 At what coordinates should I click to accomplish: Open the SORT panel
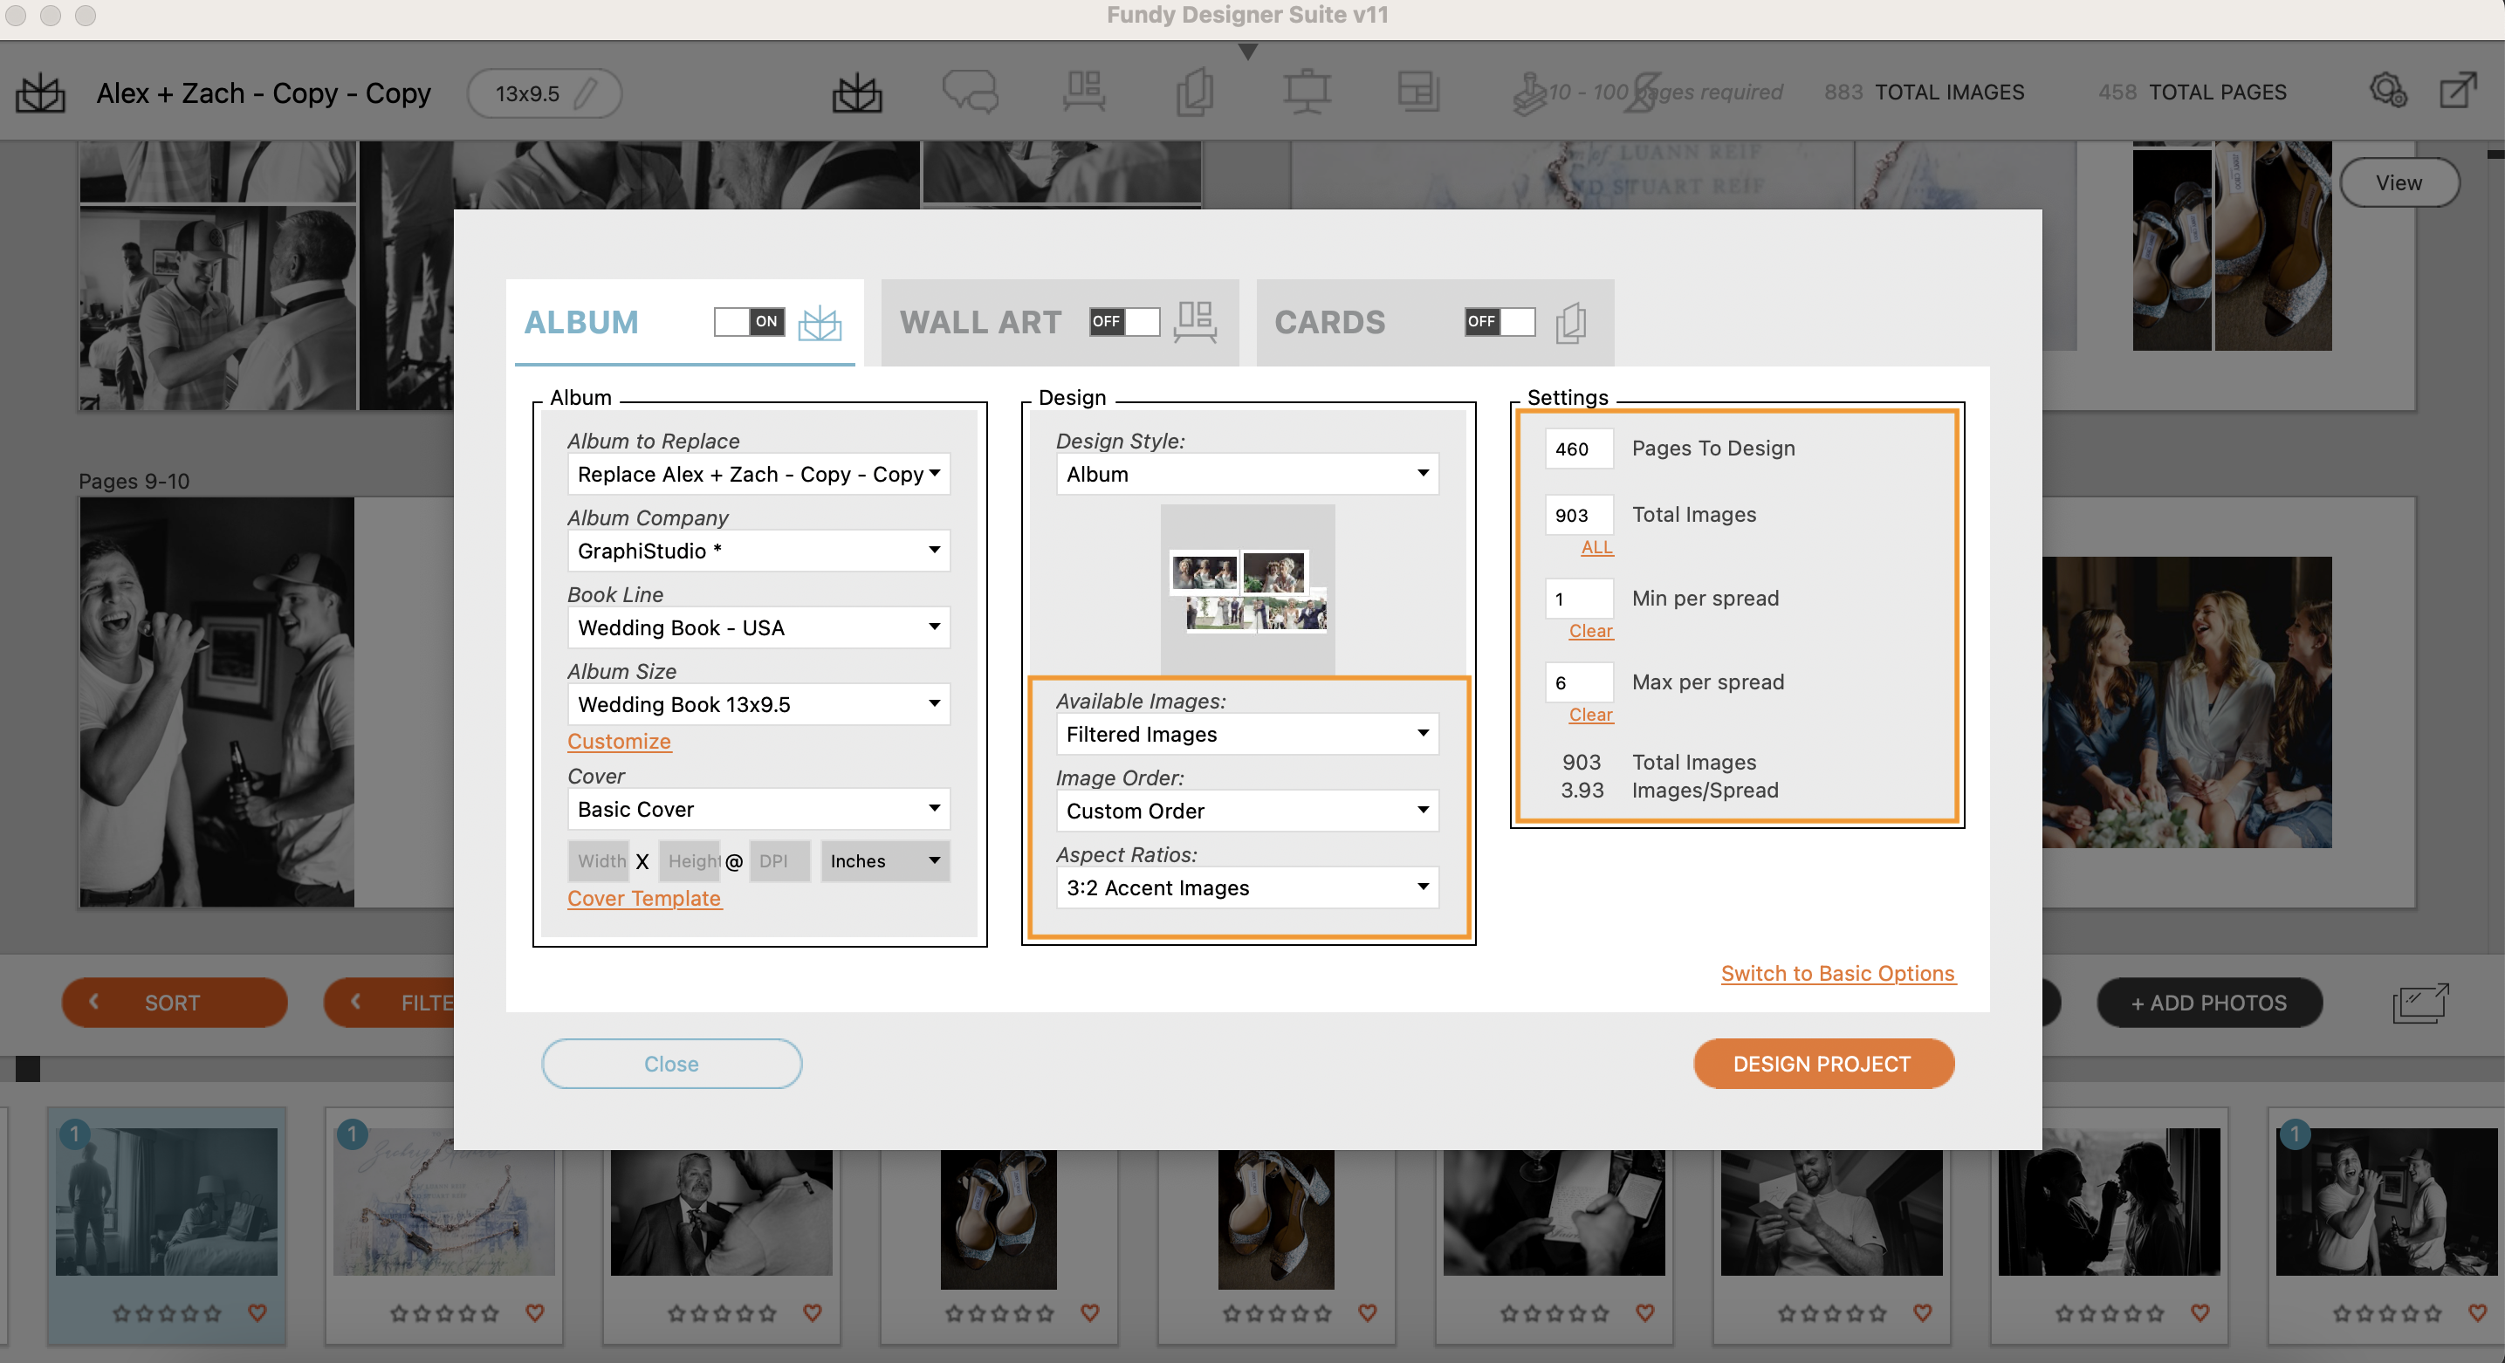174,1003
